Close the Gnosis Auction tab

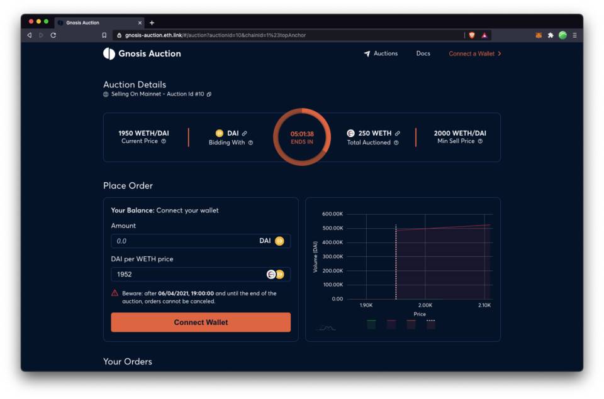coord(140,23)
